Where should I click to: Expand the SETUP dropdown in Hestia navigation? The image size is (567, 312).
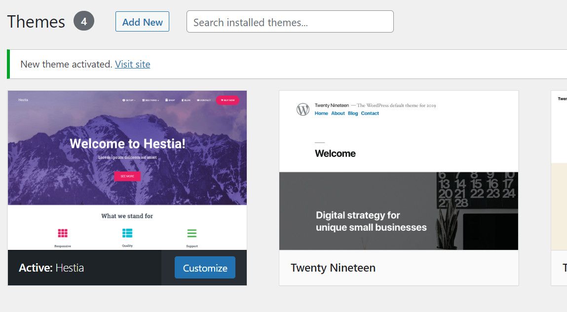[130, 100]
